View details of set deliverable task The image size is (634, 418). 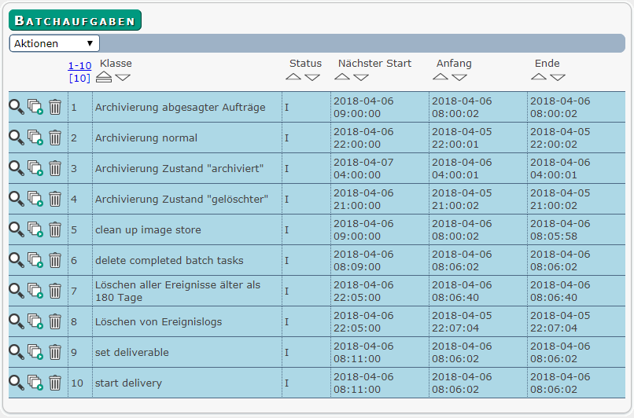[17, 352]
